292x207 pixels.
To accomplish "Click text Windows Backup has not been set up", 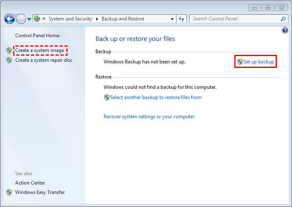I will point(145,62).
